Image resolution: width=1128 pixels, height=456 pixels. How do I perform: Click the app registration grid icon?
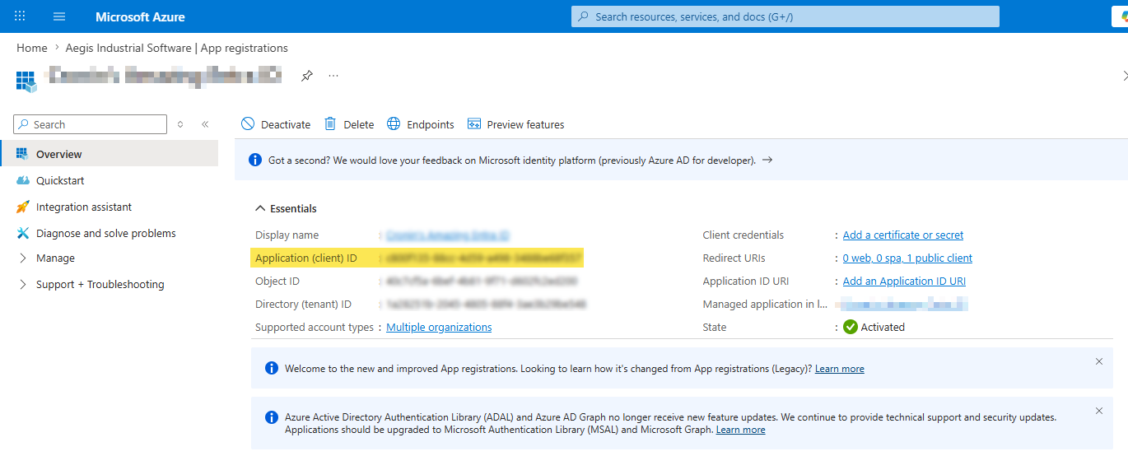coord(26,80)
